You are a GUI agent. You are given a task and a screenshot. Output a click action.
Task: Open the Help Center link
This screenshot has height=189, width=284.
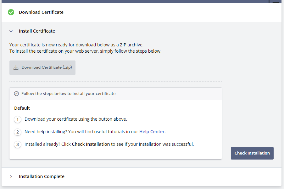tap(152, 132)
